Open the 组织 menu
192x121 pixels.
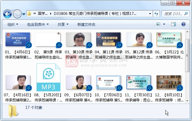point(13,24)
